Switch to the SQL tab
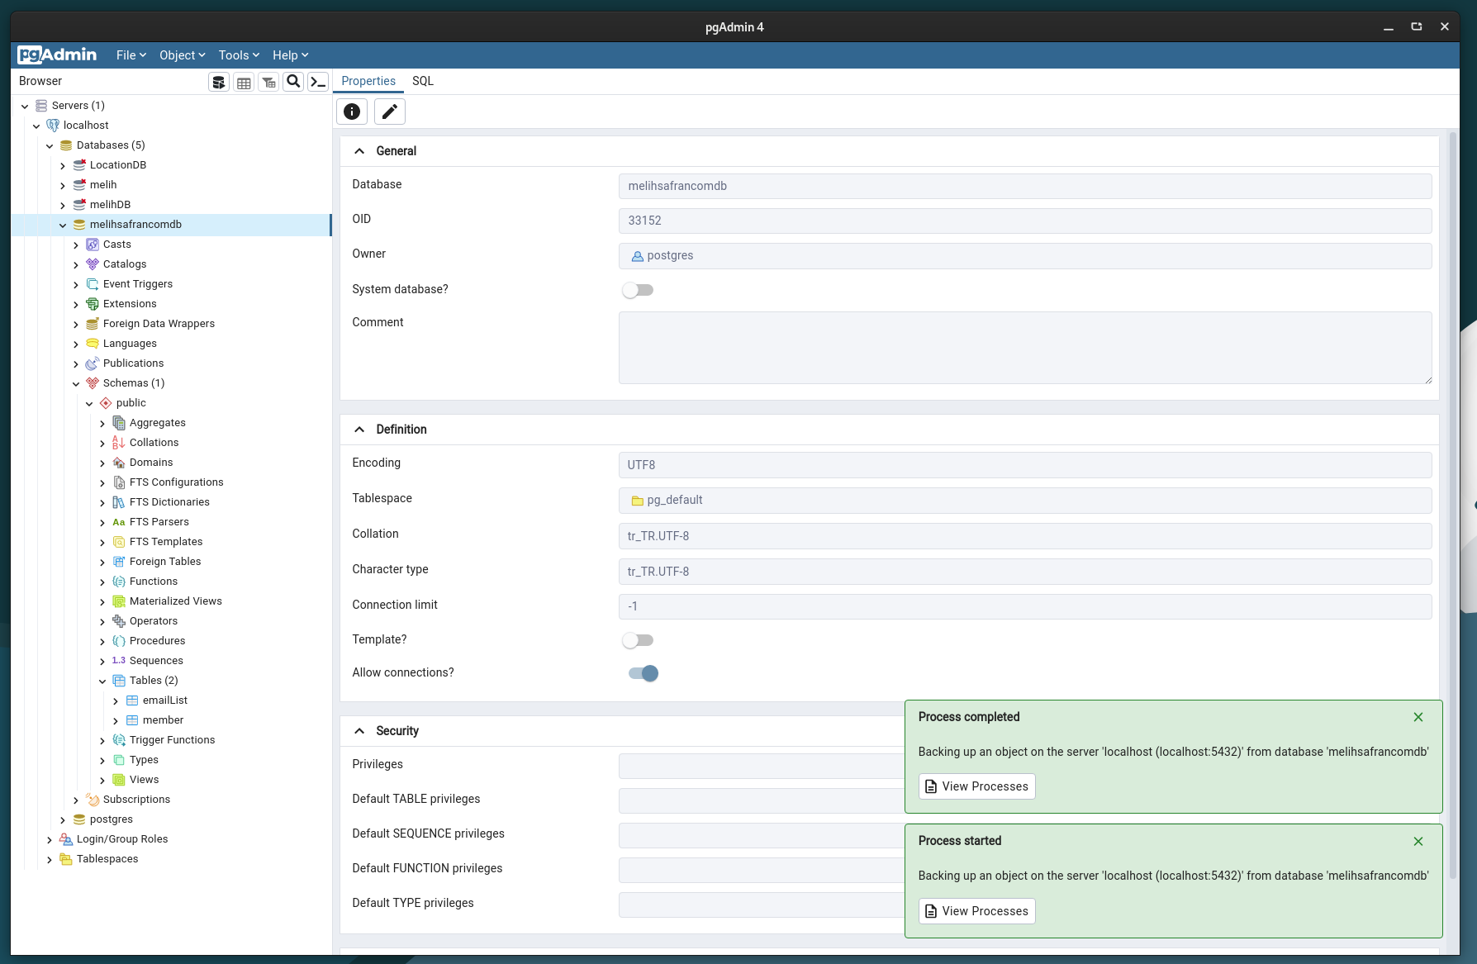 tap(423, 81)
